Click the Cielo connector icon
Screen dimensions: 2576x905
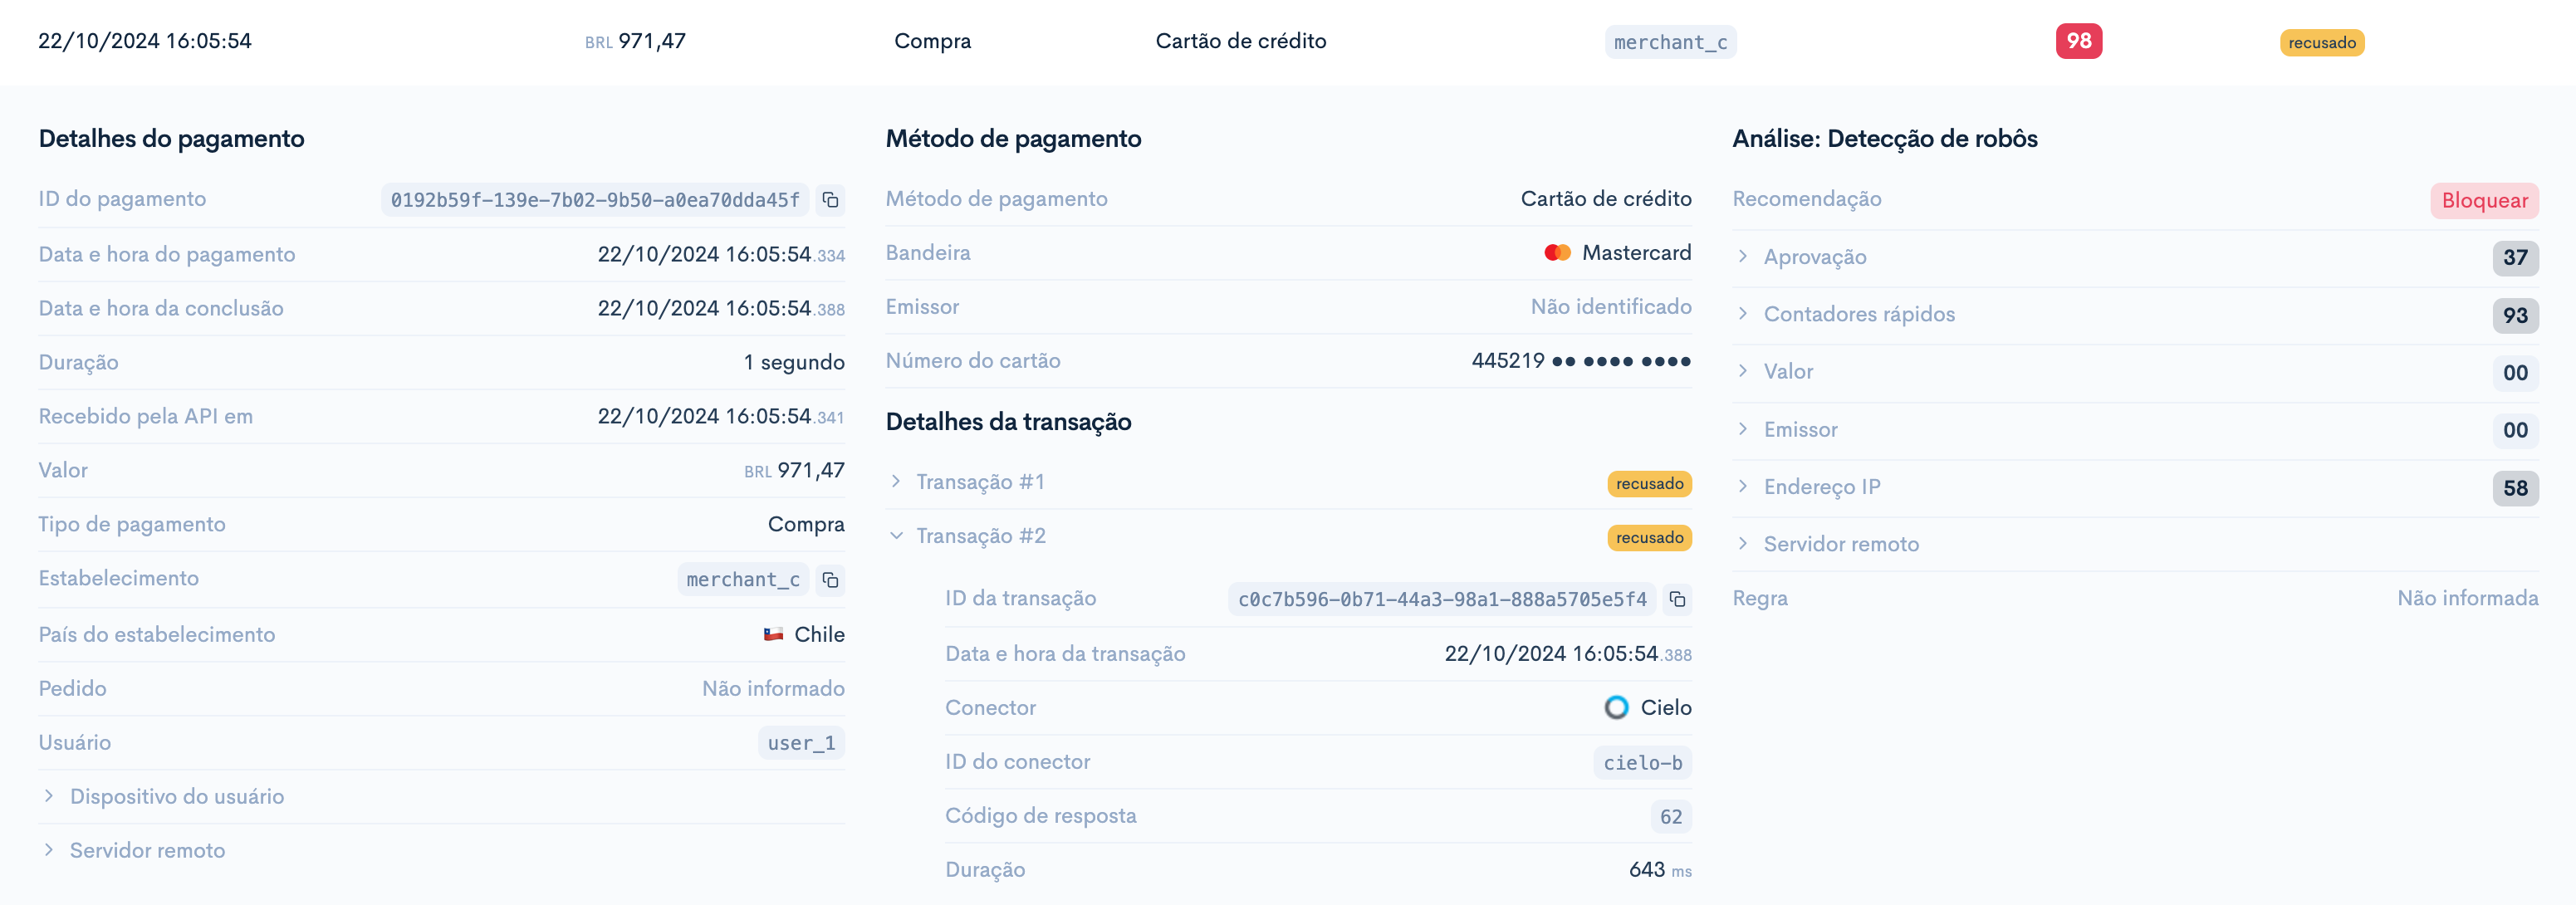pos(1614,708)
